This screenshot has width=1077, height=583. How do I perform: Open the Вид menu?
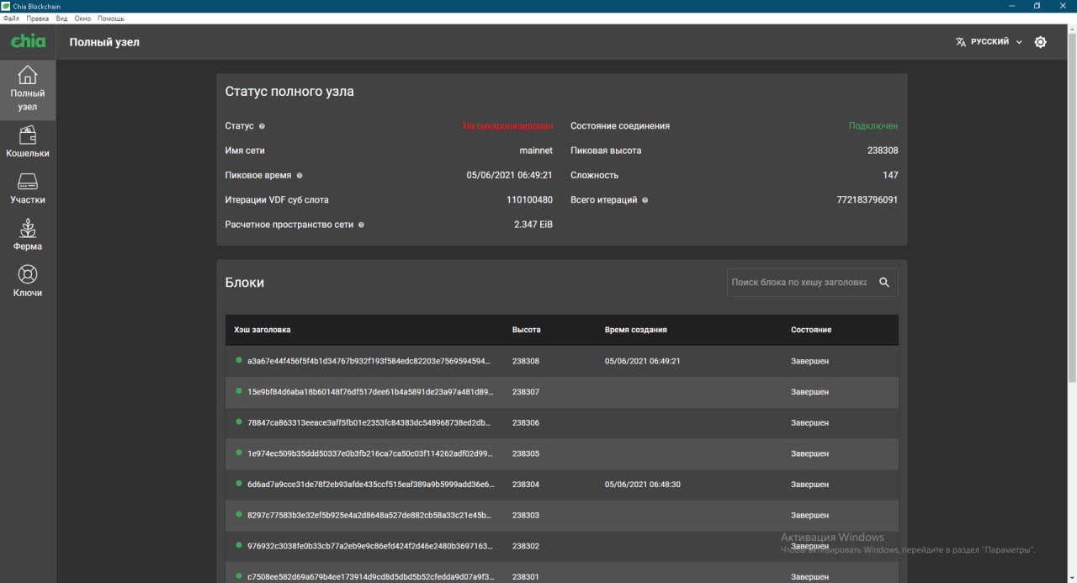62,18
